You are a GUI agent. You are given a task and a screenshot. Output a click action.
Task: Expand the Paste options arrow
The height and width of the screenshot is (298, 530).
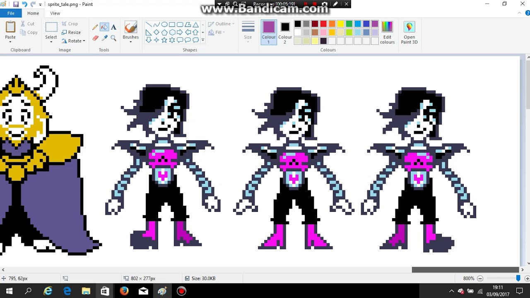(10, 42)
